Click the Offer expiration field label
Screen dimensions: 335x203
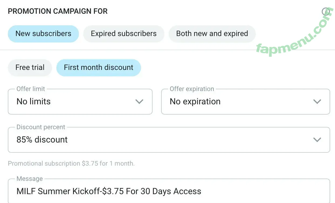(192, 89)
